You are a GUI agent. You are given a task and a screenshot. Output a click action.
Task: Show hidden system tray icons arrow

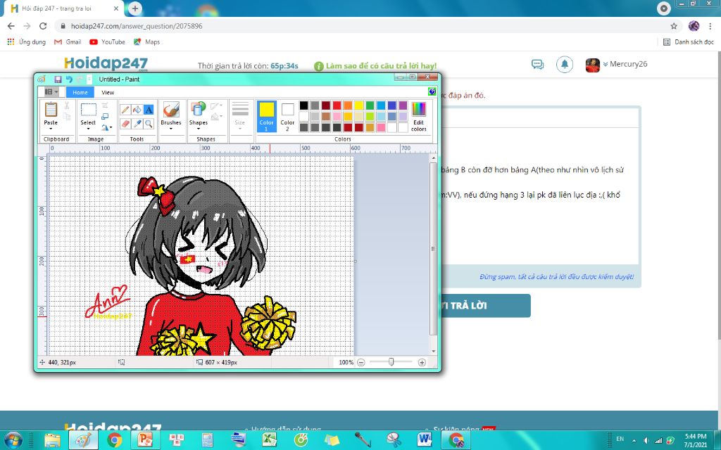(x=634, y=439)
